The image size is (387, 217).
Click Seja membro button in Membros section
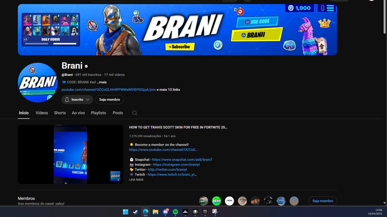click(x=323, y=201)
